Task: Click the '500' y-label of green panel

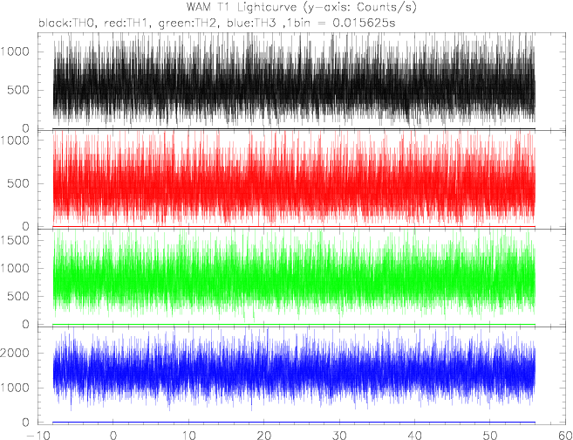Action: click(18, 296)
